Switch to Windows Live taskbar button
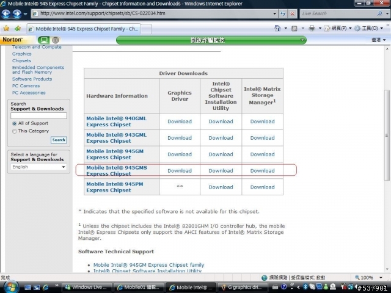 click(86, 288)
